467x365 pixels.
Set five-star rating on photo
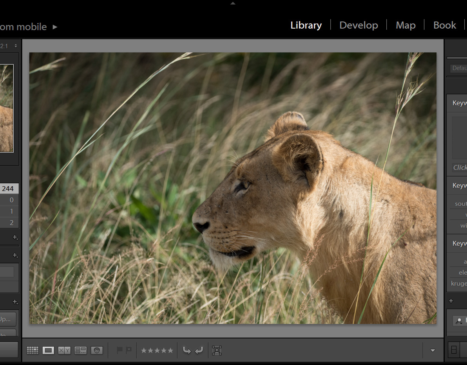point(170,351)
